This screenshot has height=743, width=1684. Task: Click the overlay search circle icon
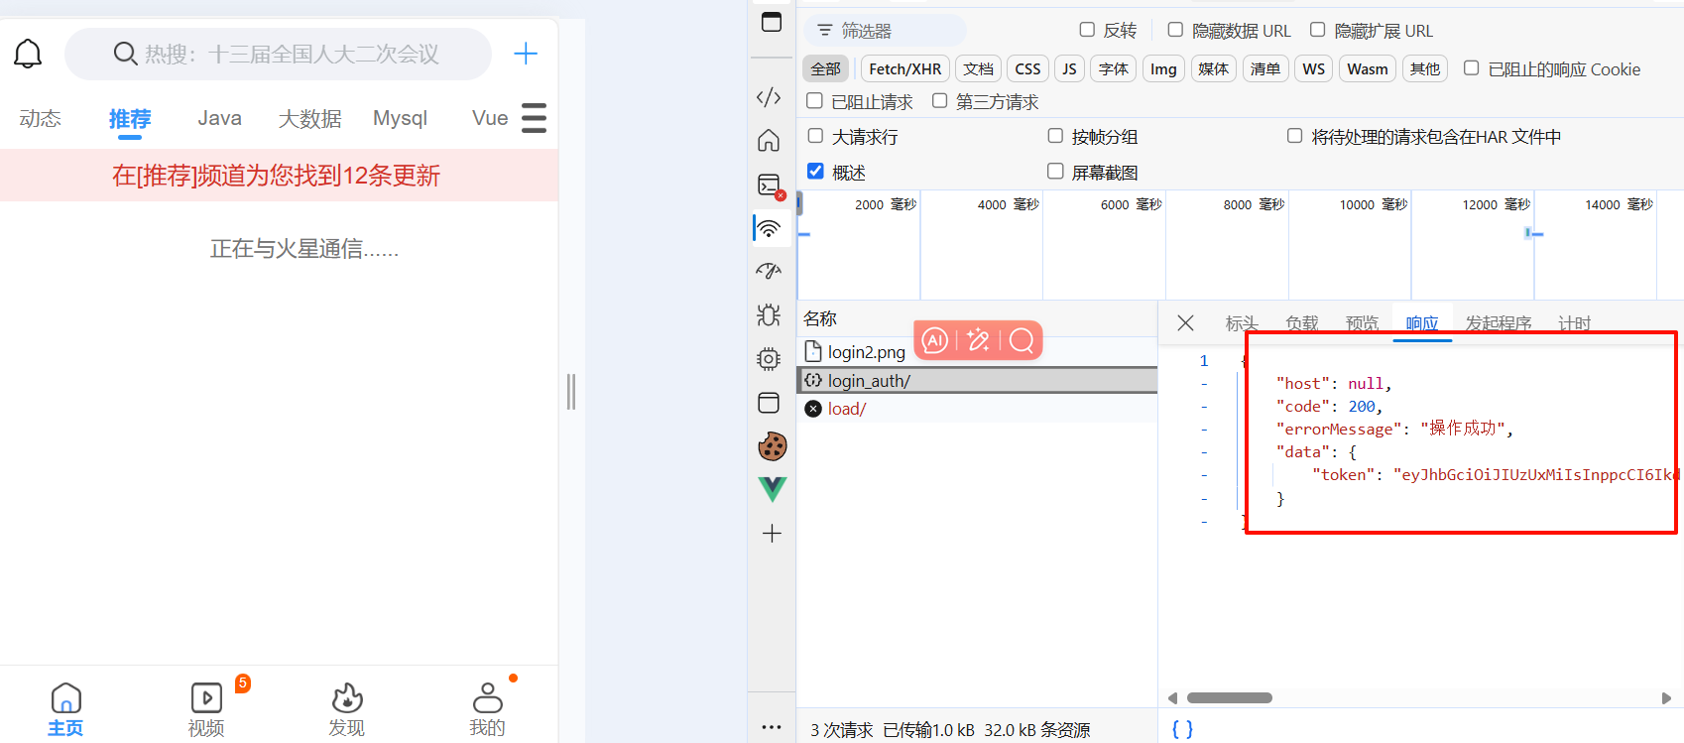coord(1022,340)
